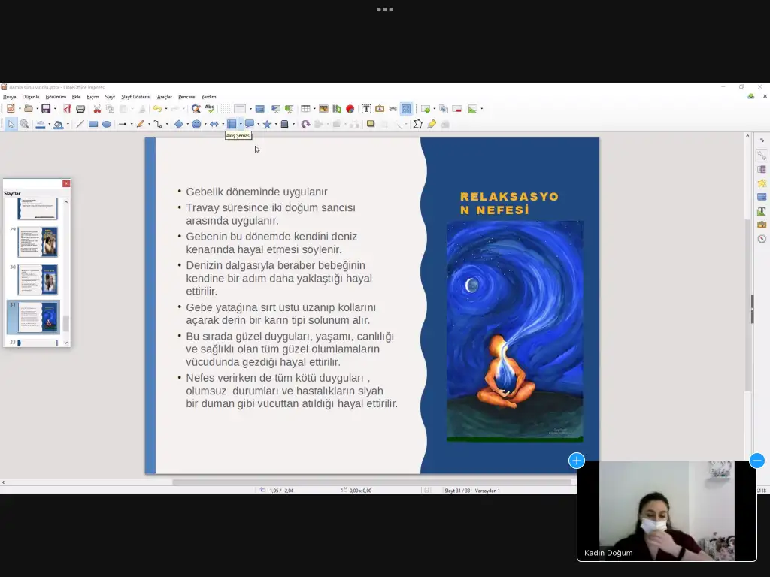Click the slide panel scroll-up arrow
The width and height of the screenshot is (770, 577).
pyautogui.click(x=66, y=201)
